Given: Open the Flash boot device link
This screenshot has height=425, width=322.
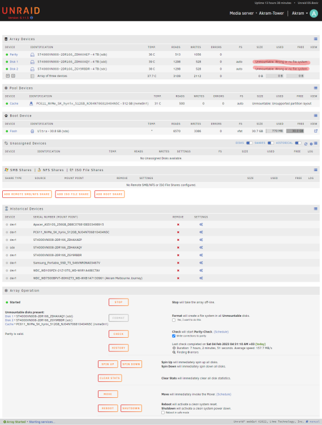Looking at the screenshot, I should click(14, 131).
